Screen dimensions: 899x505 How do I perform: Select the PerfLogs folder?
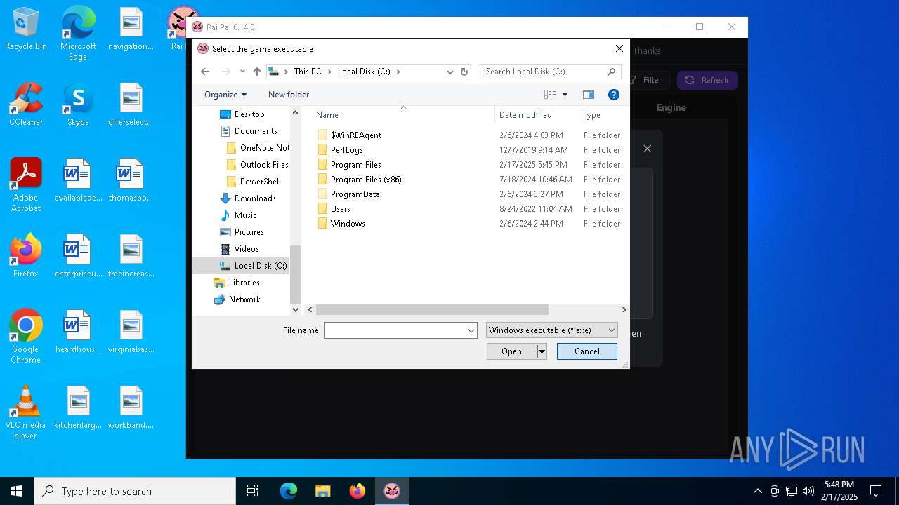click(x=340, y=150)
